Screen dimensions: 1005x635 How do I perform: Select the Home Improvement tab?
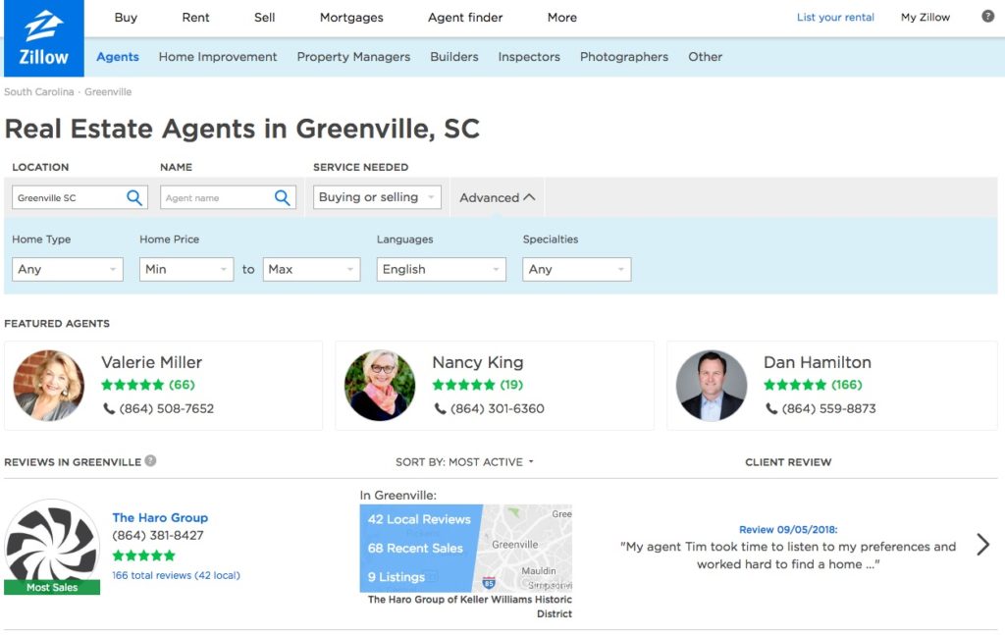pyautogui.click(x=218, y=56)
